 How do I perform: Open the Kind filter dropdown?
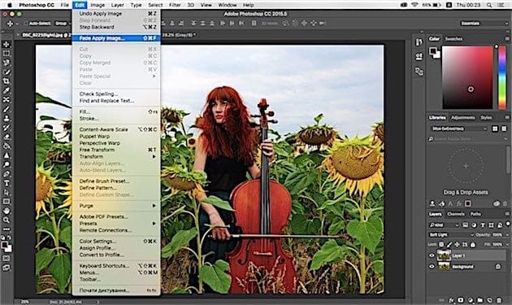pos(444,225)
